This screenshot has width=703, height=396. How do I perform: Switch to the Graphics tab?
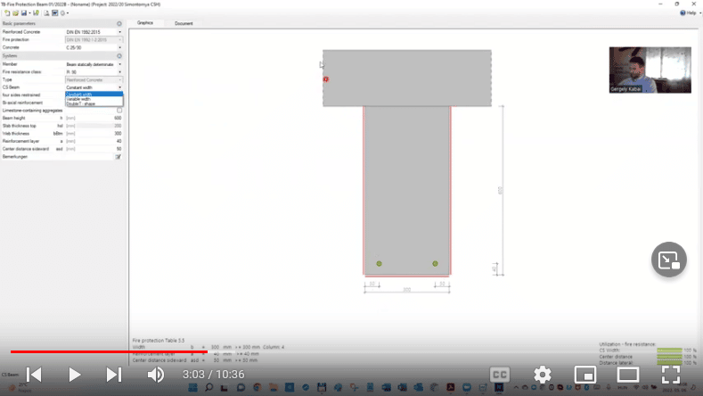click(145, 22)
